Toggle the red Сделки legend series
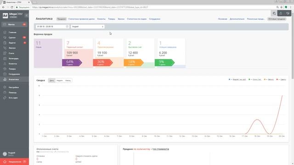This screenshot has width=294, height=165. (x=281, y=79)
